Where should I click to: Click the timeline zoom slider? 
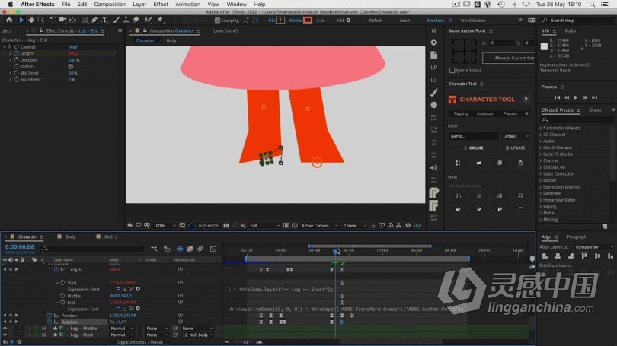245,342
